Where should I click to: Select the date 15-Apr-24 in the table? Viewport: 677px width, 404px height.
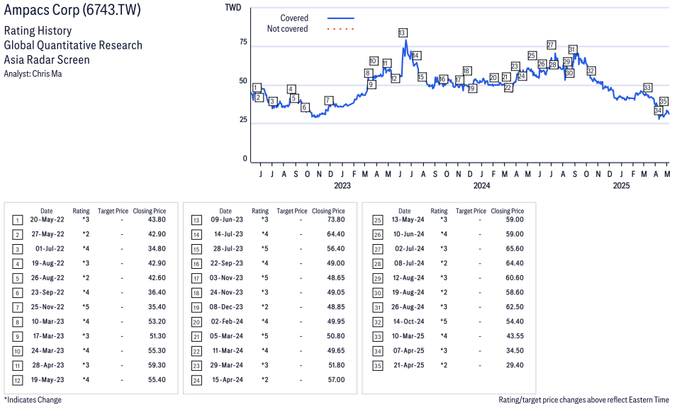228,380
